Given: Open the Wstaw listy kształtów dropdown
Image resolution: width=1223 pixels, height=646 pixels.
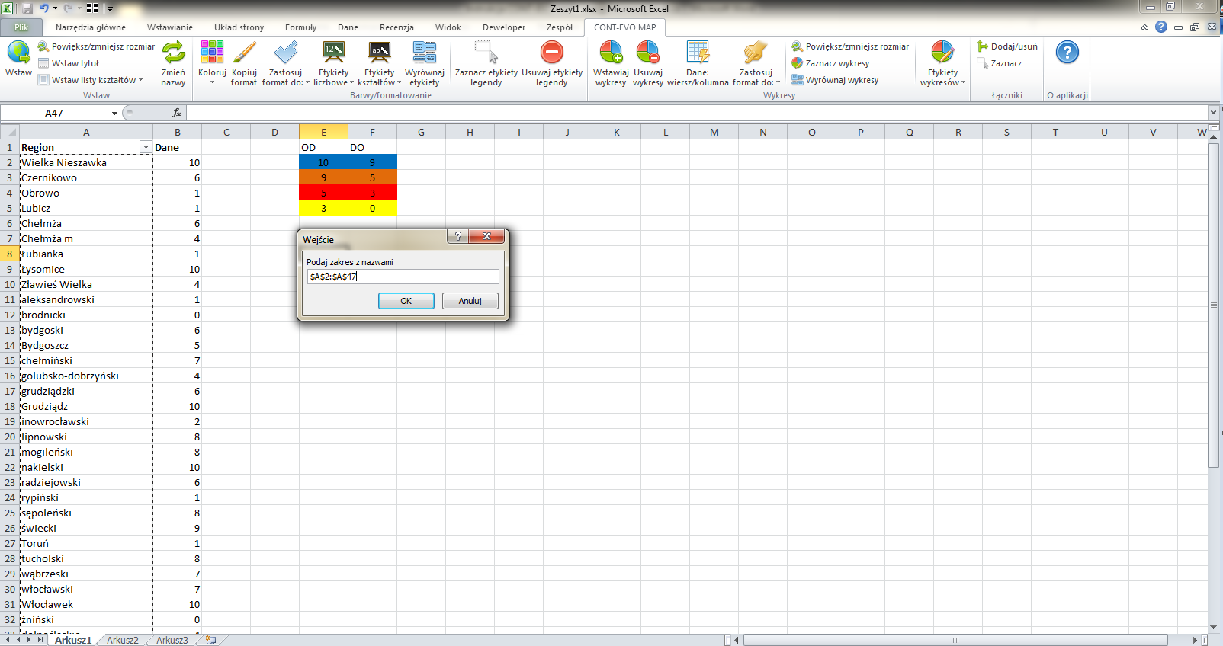Looking at the screenshot, I should tap(91, 80).
